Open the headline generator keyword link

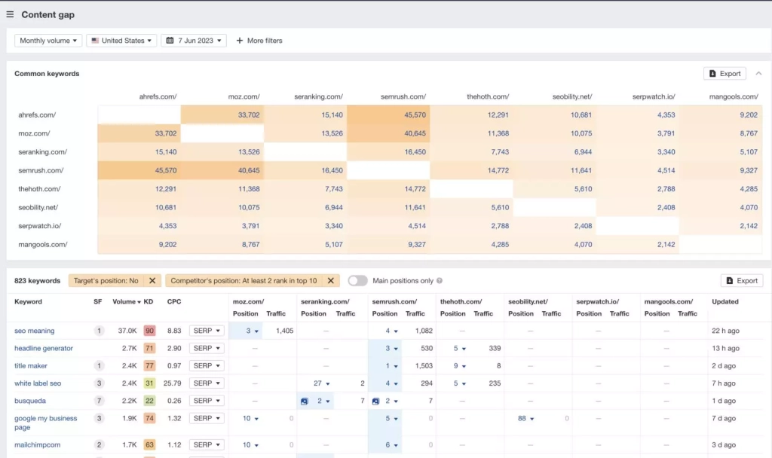43,348
